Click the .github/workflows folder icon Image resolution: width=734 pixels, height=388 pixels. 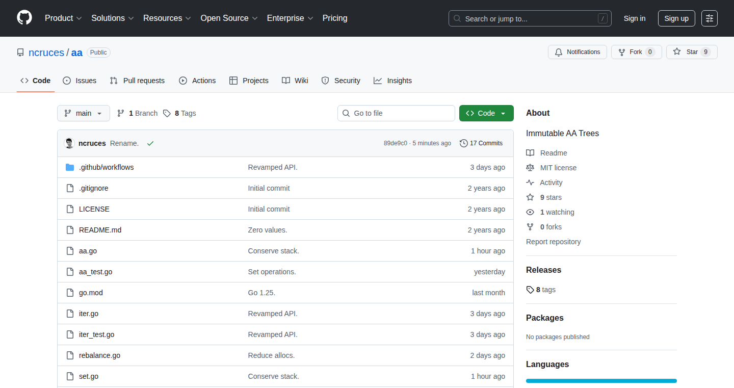point(70,167)
